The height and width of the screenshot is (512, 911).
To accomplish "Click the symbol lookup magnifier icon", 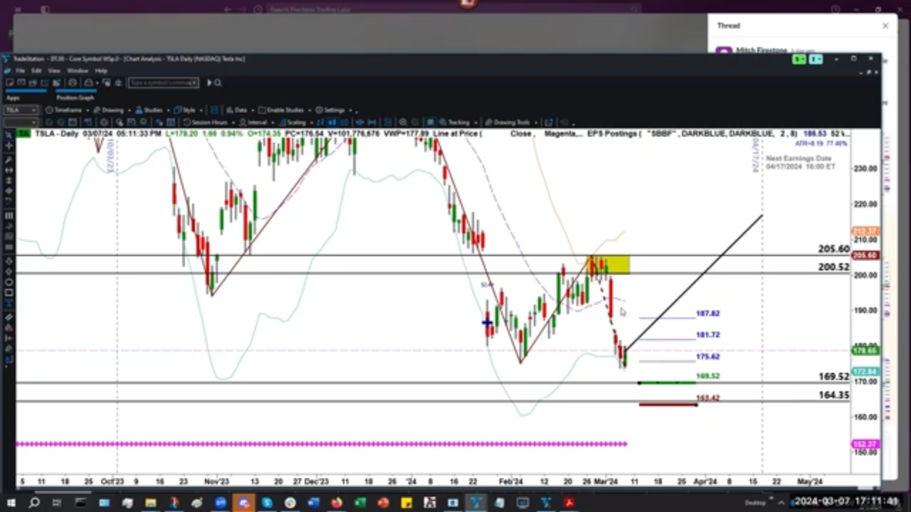I will [x=217, y=82].
